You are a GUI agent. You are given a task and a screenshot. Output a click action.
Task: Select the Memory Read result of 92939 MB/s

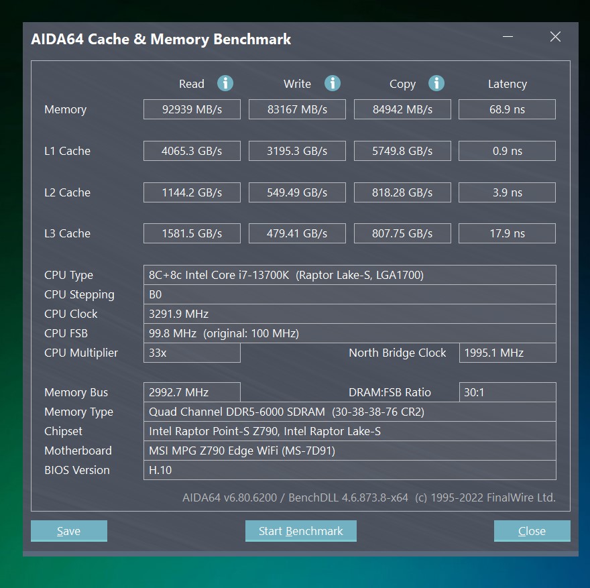tap(192, 109)
